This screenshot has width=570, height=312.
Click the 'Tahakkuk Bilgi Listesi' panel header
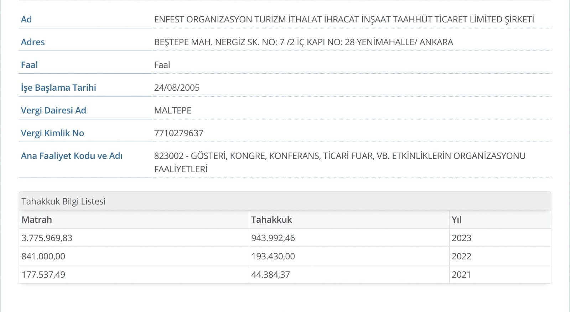coord(285,201)
